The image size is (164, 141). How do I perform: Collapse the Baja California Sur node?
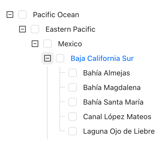click(x=48, y=59)
